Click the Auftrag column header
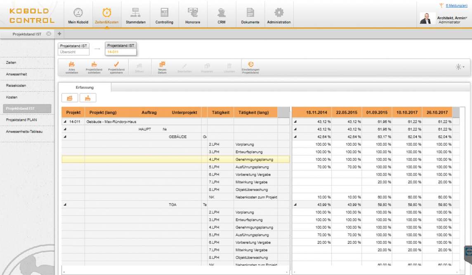Image resolution: width=472 pixels, height=275 pixels. tap(149, 112)
